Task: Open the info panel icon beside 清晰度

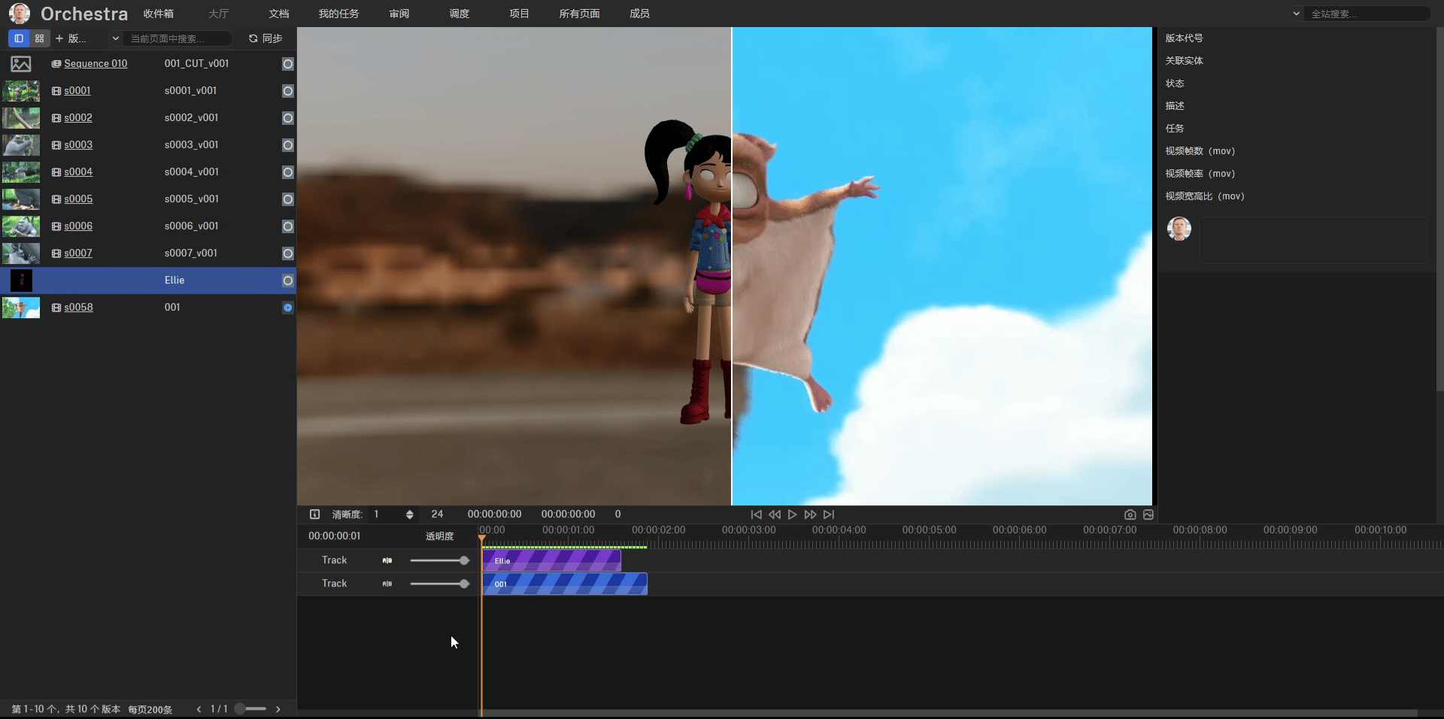Action: coord(314,514)
